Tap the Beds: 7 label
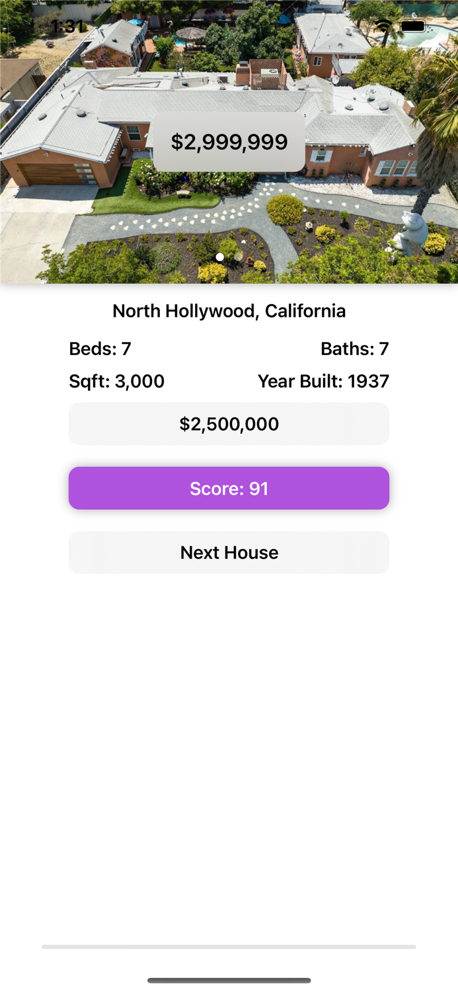The height and width of the screenshot is (992, 458). point(99,347)
